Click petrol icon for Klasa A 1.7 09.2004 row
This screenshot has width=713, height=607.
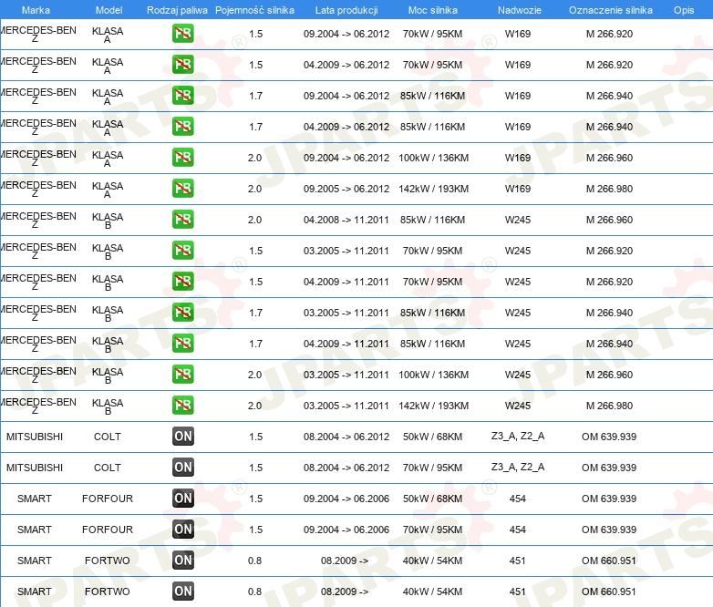(182, 96)
